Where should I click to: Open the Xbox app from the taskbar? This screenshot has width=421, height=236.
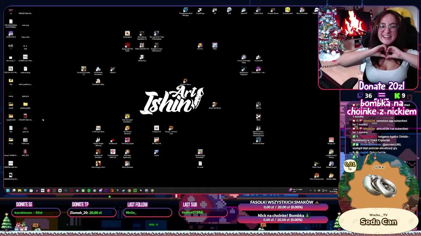tap(83, 190)
